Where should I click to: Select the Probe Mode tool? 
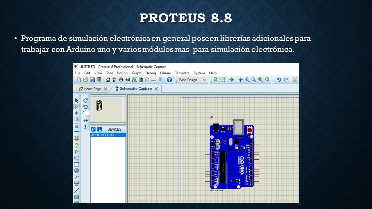pyautogui.click(x=76, y=177)
